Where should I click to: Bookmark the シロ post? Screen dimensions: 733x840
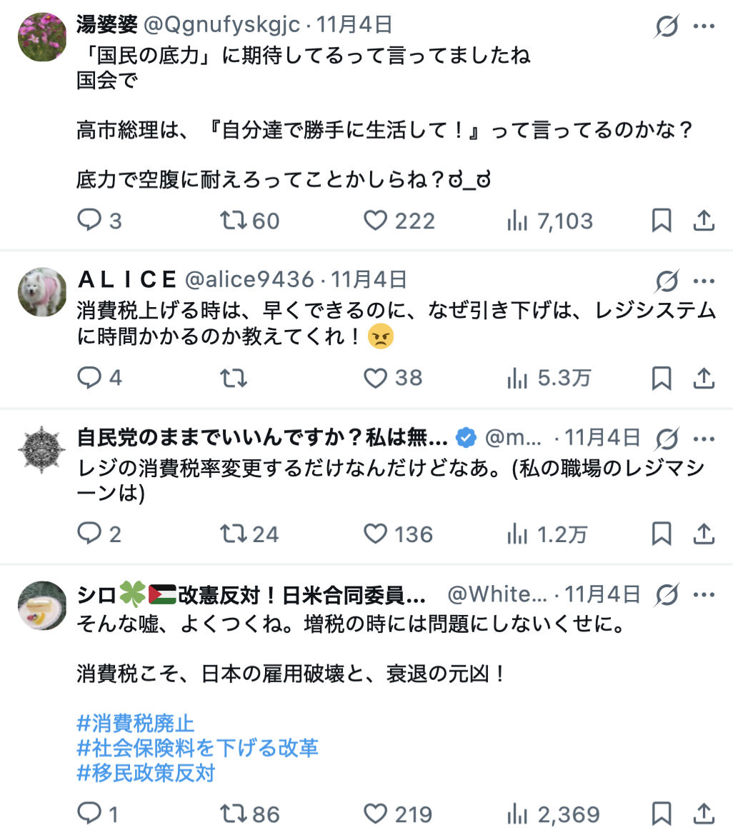click(662, 814)
